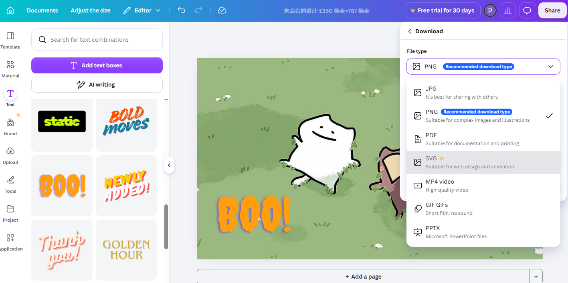568x283 pixels.
Task: Choose PPTX PowerPoint file type option
Action: [483, 232]
